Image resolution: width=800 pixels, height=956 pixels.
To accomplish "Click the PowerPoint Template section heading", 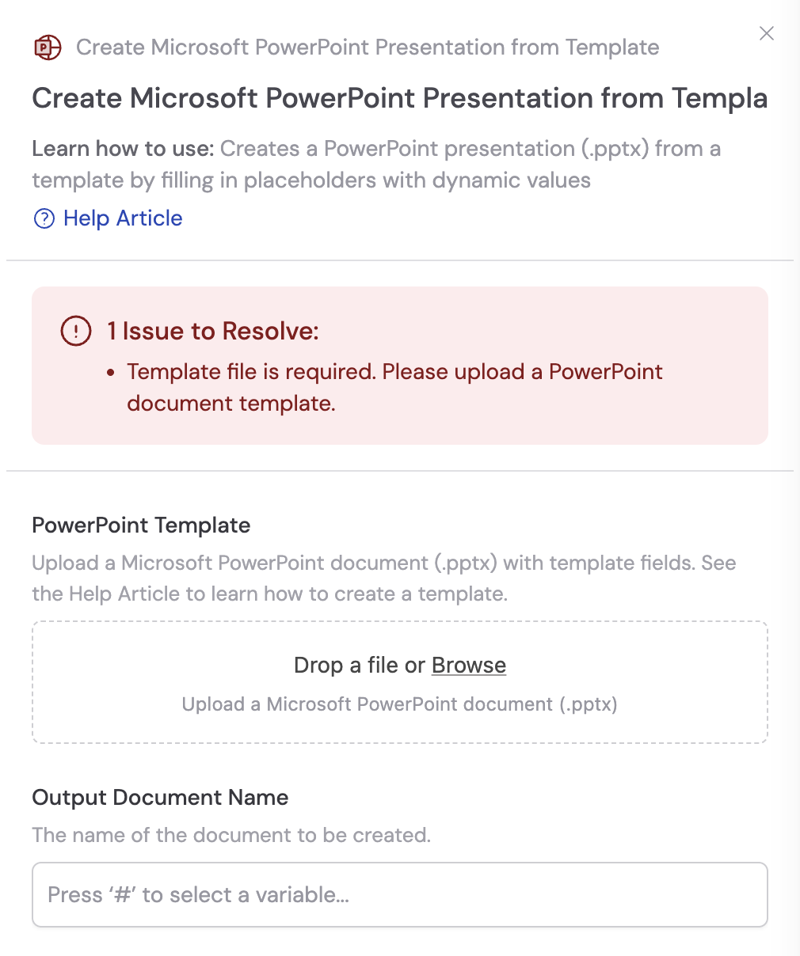I will click(140, 525).
